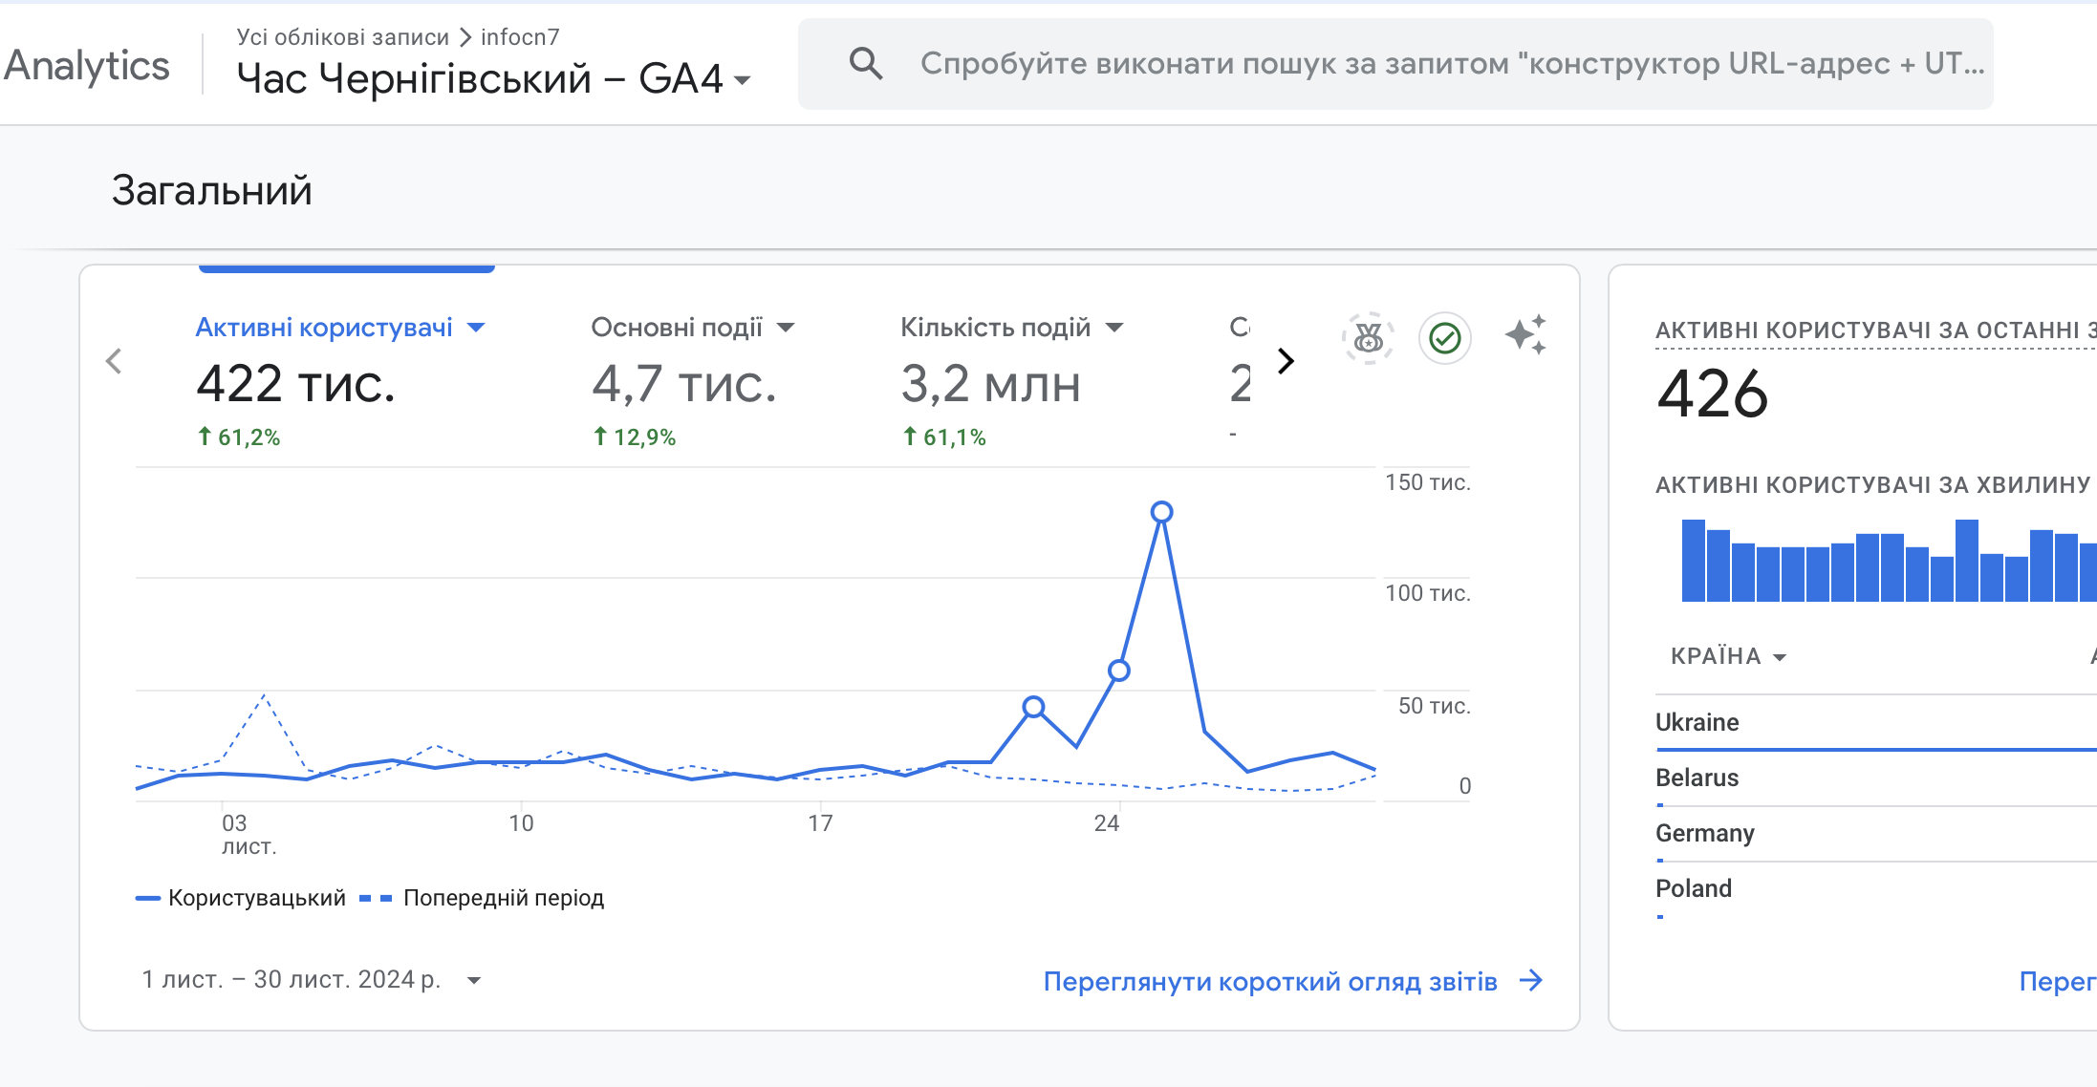The width and height of the screenshot is (2097, 1087).
Task: Open Переглянути короткий огляд звітів link
Action: 1270,981
